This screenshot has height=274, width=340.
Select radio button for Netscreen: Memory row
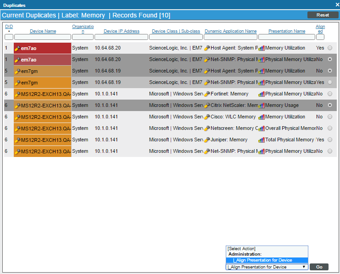(x=330, y=128)
